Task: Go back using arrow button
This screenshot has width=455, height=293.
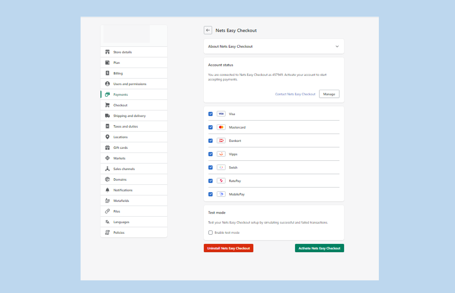Action: point(208,30)
